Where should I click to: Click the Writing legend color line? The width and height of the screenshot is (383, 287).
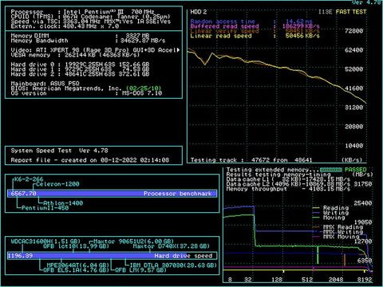tap(316, 213)
